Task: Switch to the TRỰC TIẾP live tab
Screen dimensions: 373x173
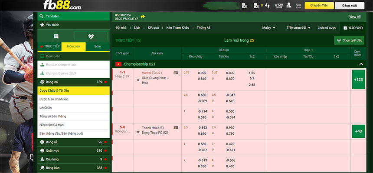Action: click(x=49, y=47)
